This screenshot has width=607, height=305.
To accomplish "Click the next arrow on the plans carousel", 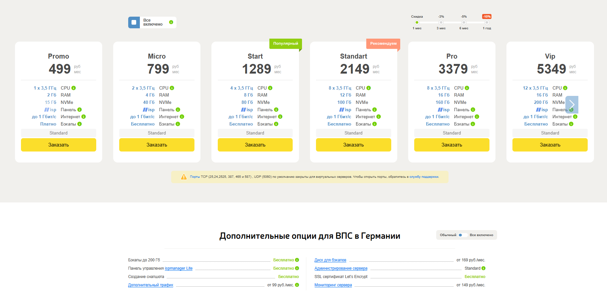I will point(572,105).
